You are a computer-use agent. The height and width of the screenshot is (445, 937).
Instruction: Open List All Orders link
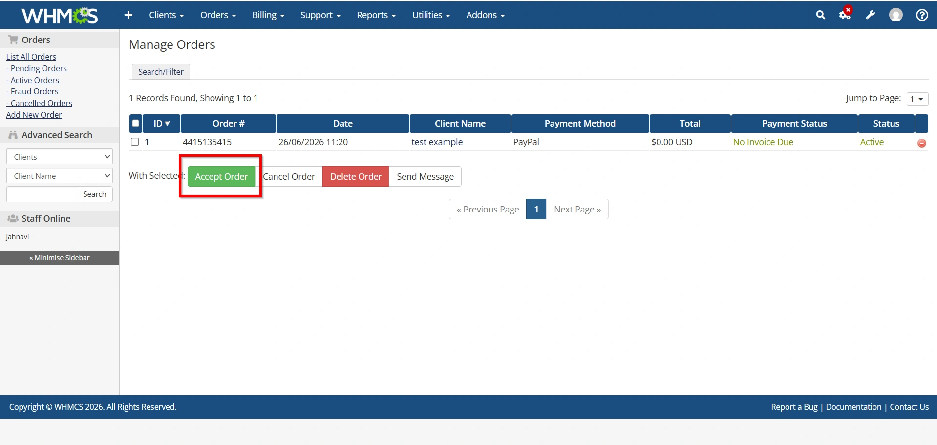tap(31, 57)
